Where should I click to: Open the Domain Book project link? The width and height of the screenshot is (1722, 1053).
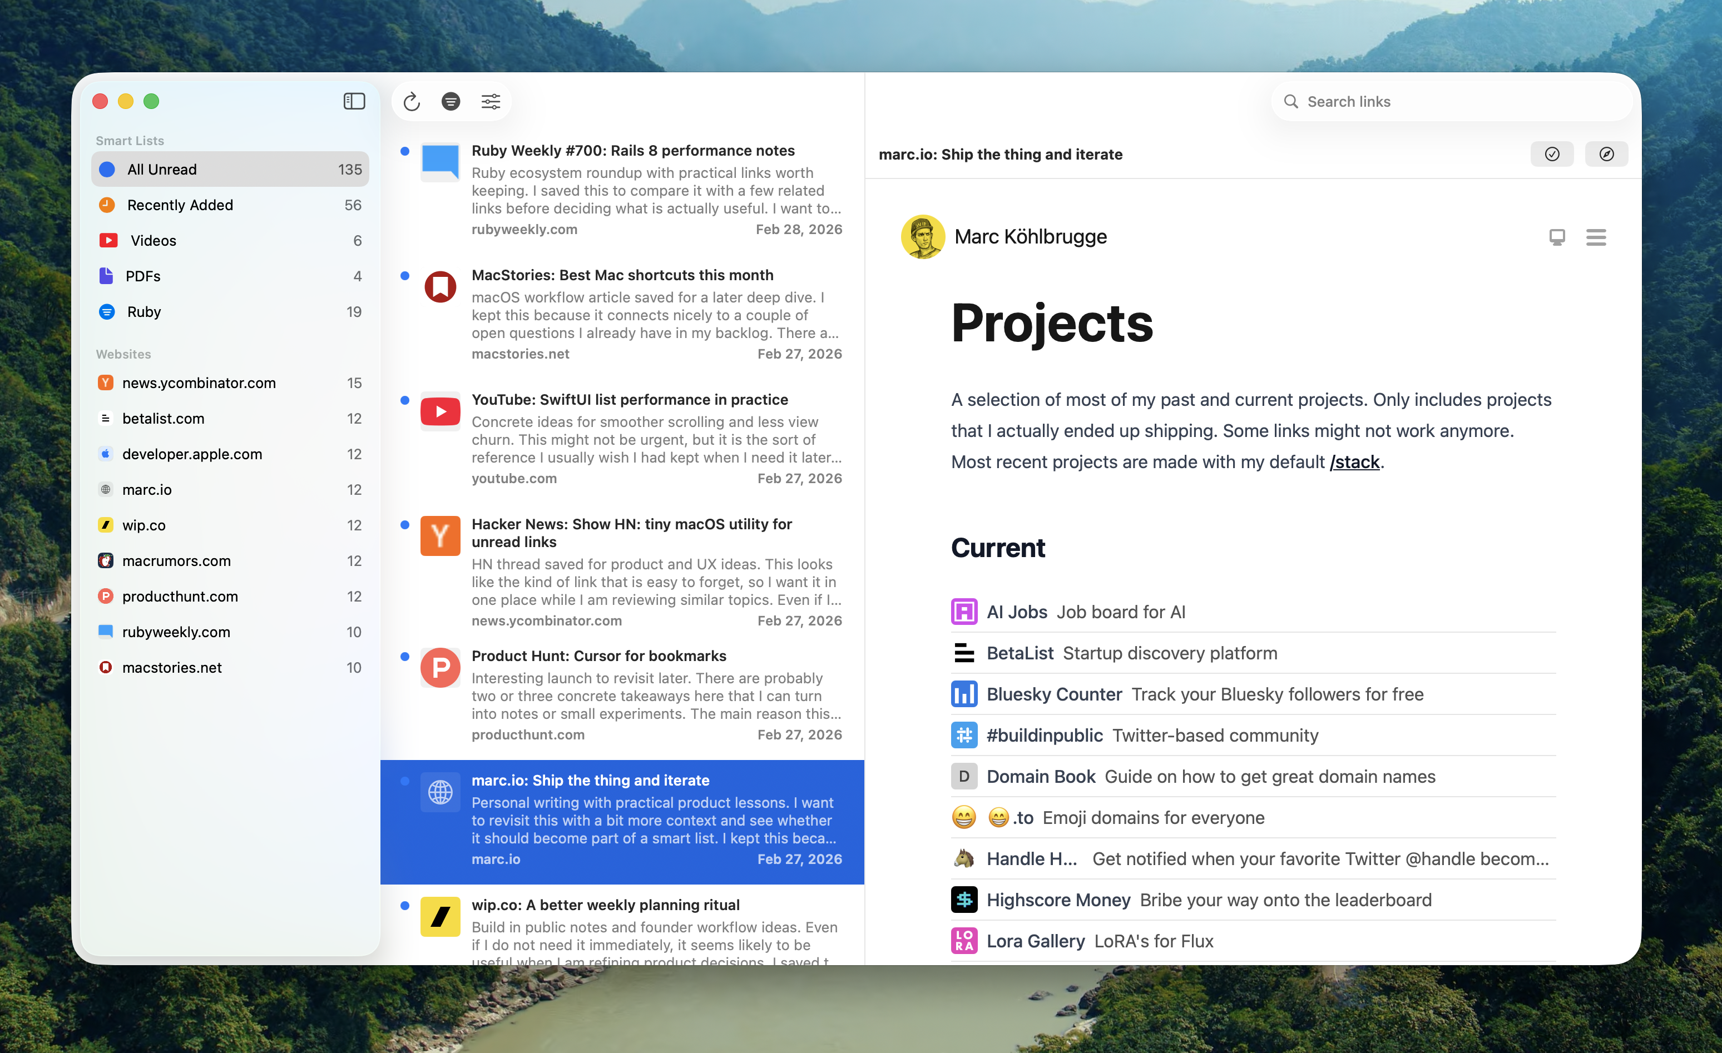tap(1041, 777)
